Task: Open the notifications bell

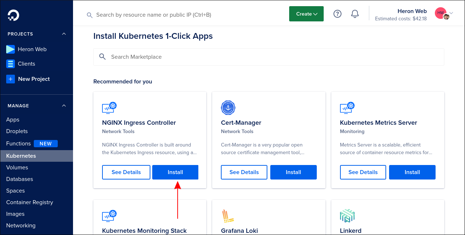Action: pos(355,13)
